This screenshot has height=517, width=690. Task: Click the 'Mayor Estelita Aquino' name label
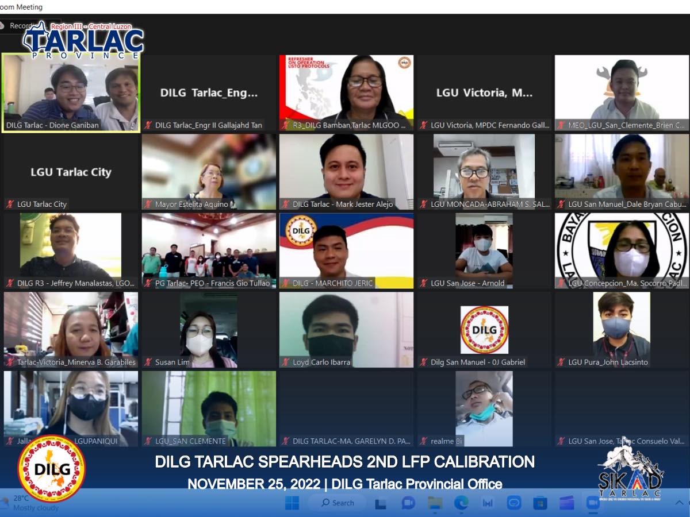tap(191, 204)
